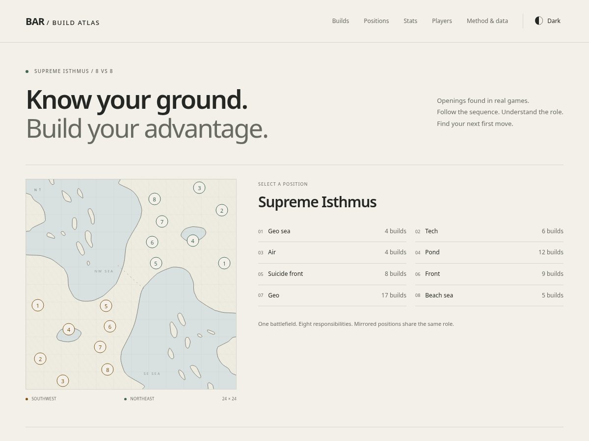This screenshot has width=589, height=441.
Task: Open the Front position with 9 builds
Action: [489, 274]
